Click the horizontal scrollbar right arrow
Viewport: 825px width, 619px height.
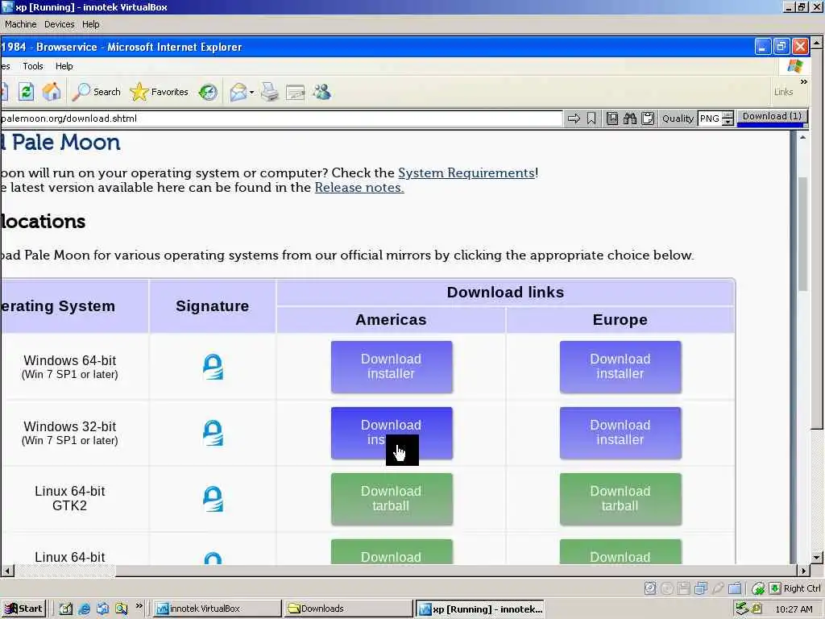(803, 570)
